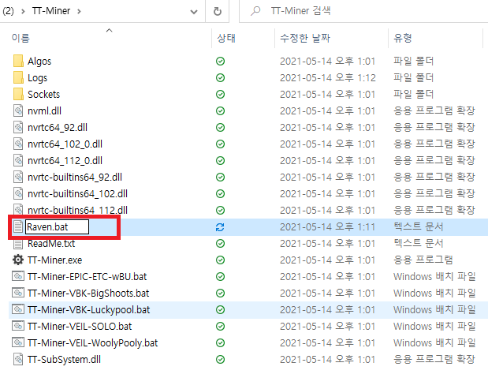Select TT-Miner-VBK-Luckypool.bat file name
488x374 pixels.
coord(89,309)
